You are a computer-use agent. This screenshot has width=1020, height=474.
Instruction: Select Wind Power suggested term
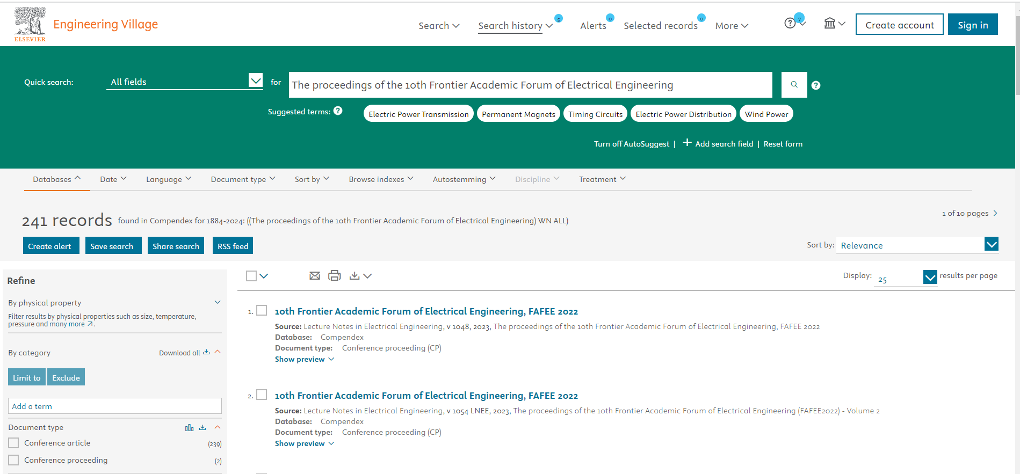766,114
